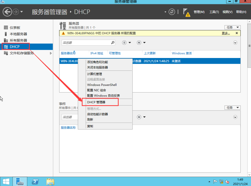Open the 事件 section 任务 dropdown
The height and width of the screenshot is (186, 251).
click(x=232, y=108)
